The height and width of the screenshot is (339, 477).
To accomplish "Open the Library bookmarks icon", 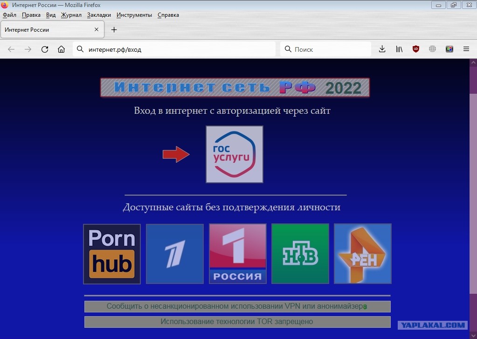I will click(399, 49).
